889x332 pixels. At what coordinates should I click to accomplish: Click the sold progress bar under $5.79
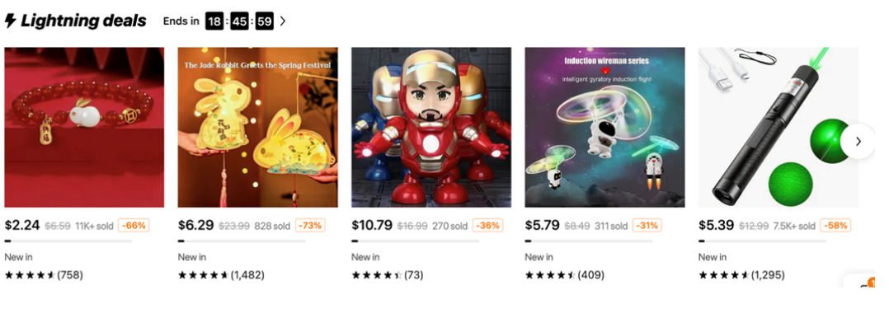tap(589, 241)
